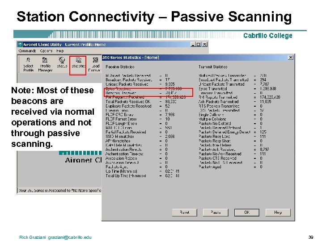322x241 pixels.
Task: Maximize the Aironet Client Utility window
Action: click(199, 44)
